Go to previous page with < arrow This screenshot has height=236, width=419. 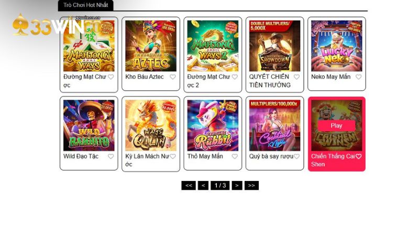pyautogui.click(x=203, y=186)
